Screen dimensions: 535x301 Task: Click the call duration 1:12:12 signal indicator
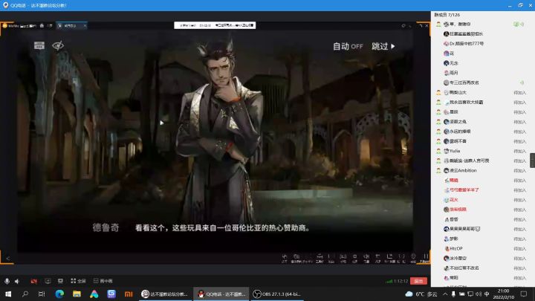pyautogui.click(x=397, y=281)
